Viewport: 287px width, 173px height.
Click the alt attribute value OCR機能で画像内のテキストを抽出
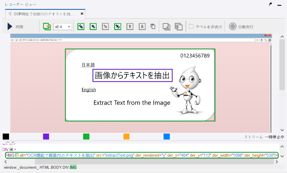tap(61, 155)
